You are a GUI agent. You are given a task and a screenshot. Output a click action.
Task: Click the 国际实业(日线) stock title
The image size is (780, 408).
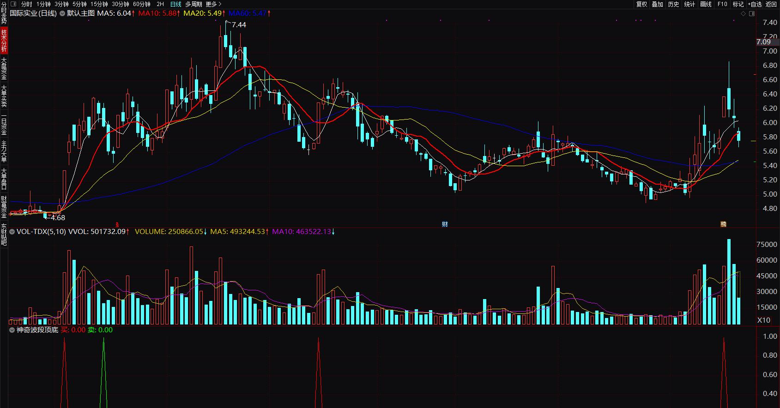pyautogui.click(x=33, y=13)
